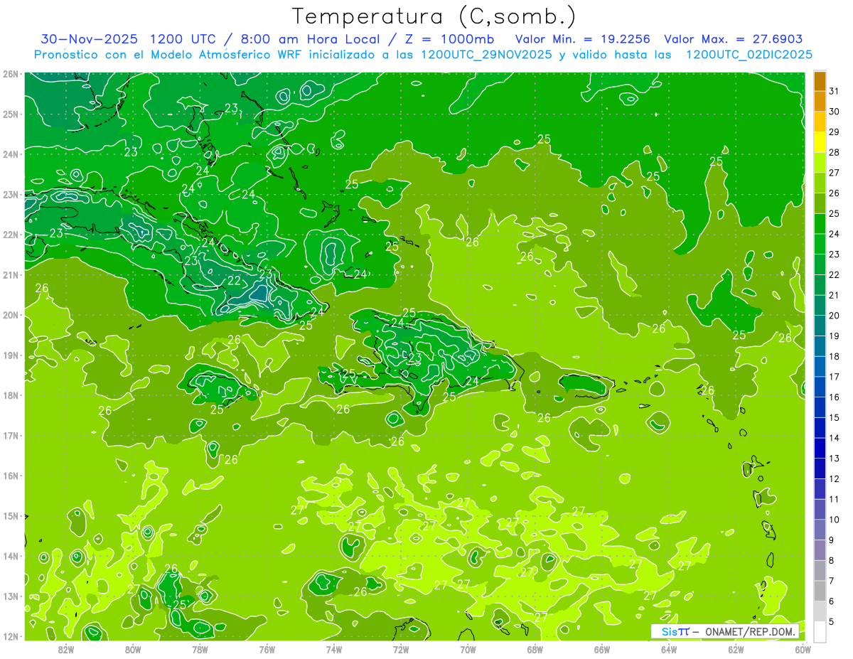853x659 pixels.
Task: Click color scale label "18"
Action: click(834, 356)
